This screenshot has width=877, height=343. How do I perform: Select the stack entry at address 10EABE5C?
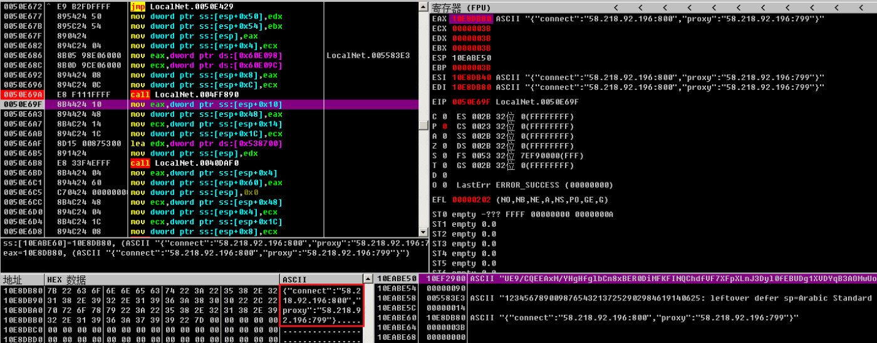coord(625,308)
